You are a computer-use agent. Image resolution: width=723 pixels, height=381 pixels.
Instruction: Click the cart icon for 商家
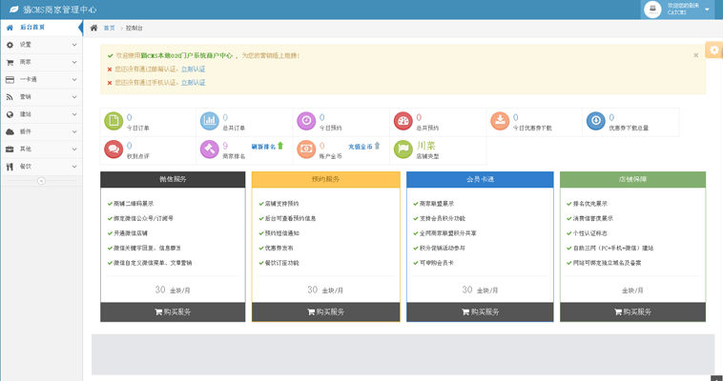point(10,62)
